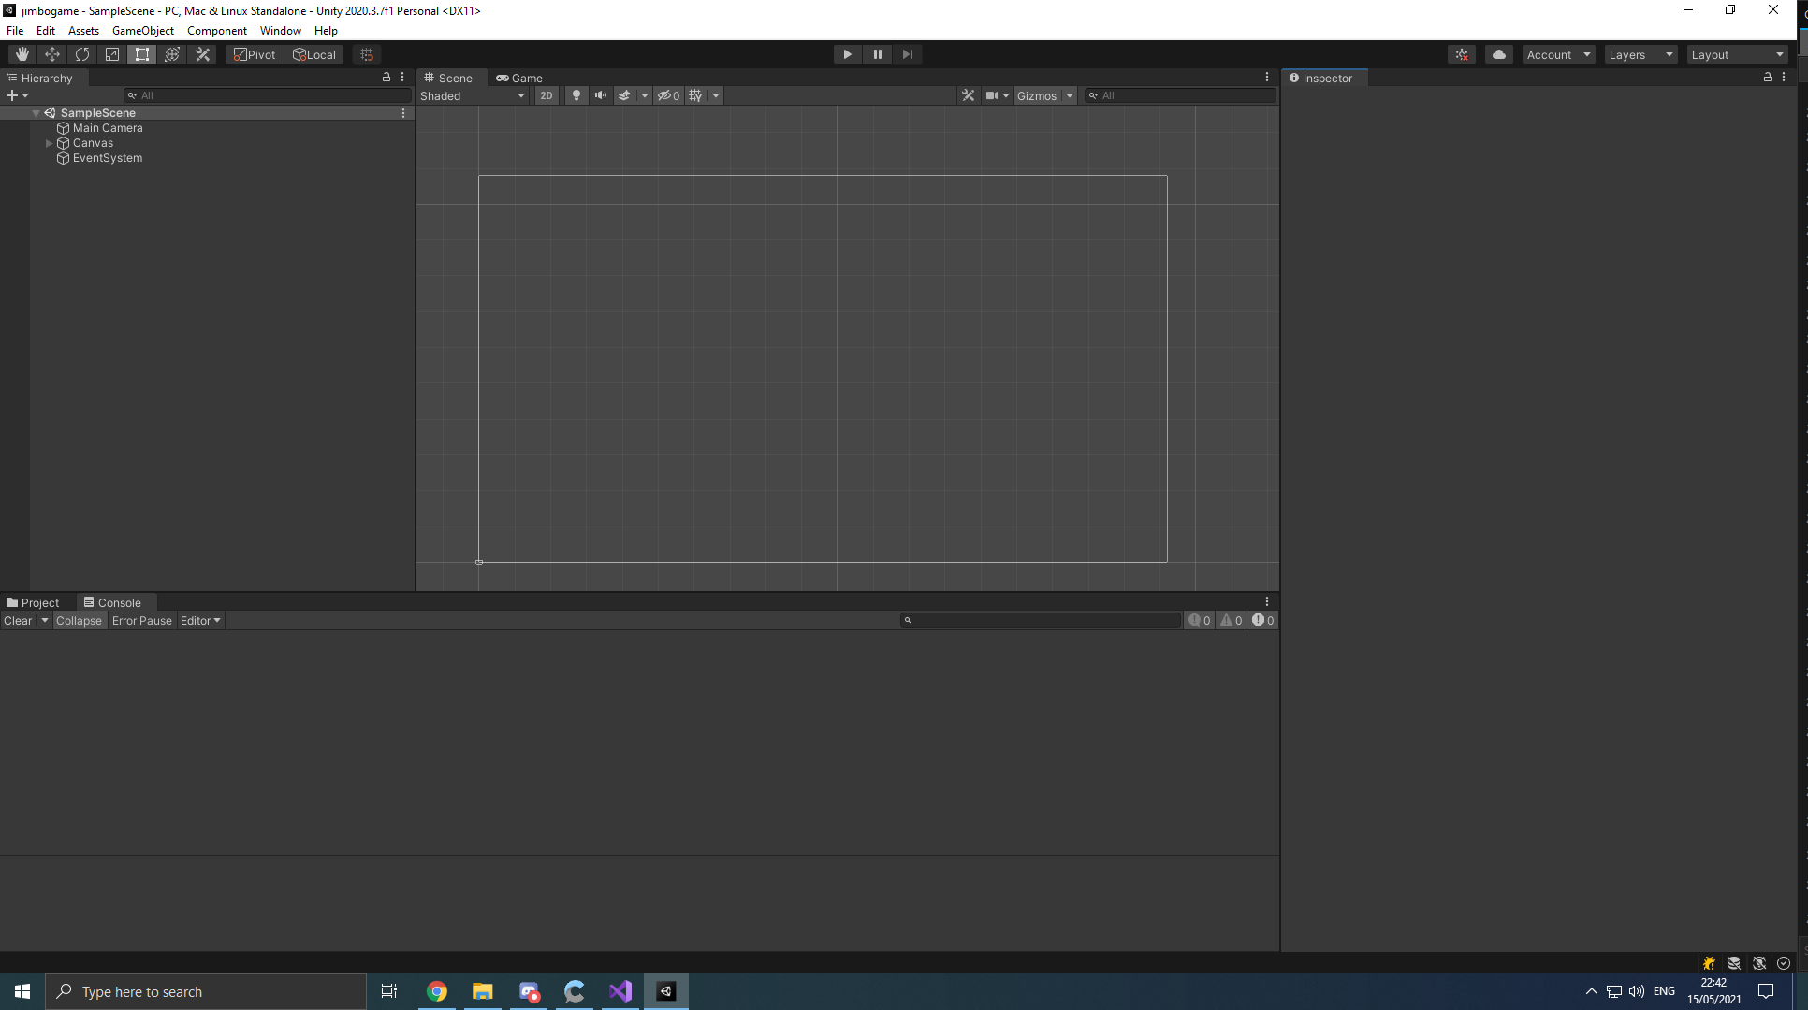Open the Shaded draw mode dropdown
1808x1010 pixels.
click(x=473, y=94)
